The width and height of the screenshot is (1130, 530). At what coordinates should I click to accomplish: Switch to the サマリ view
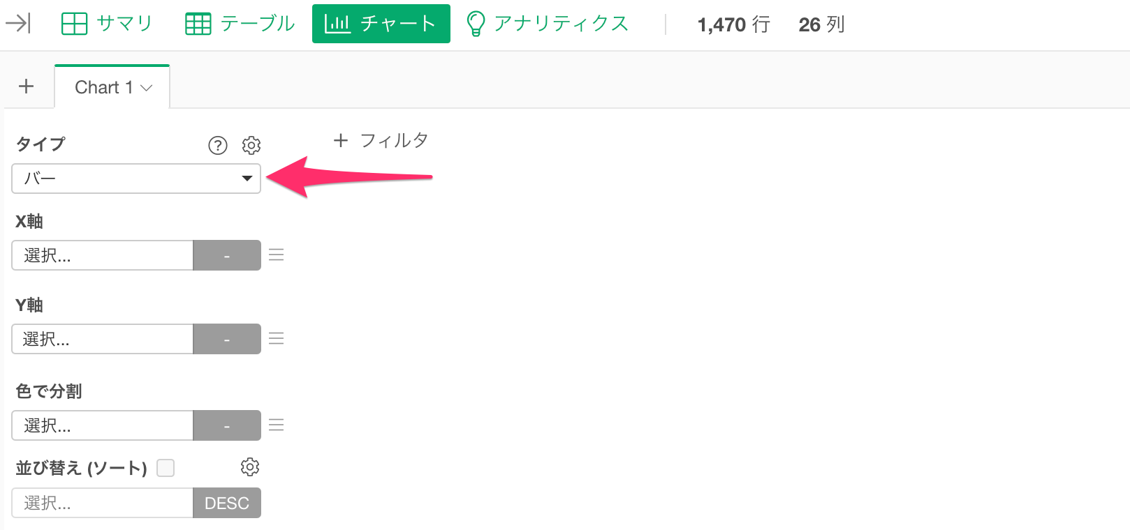(107, 24)
